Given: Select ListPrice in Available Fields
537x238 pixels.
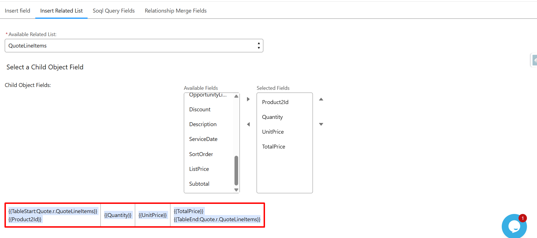Looking at the screenshot, I should 199,169.
